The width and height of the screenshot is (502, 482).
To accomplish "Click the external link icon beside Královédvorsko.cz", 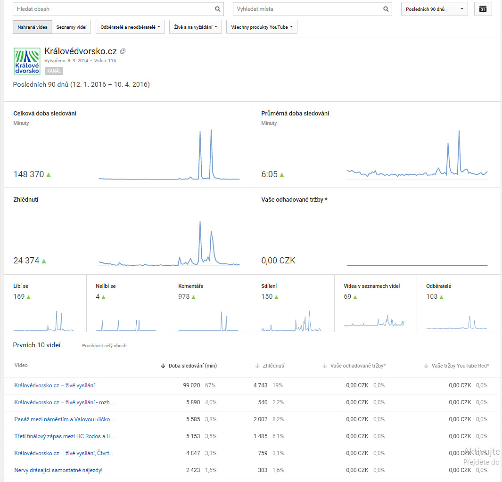I will pos(123,51).
